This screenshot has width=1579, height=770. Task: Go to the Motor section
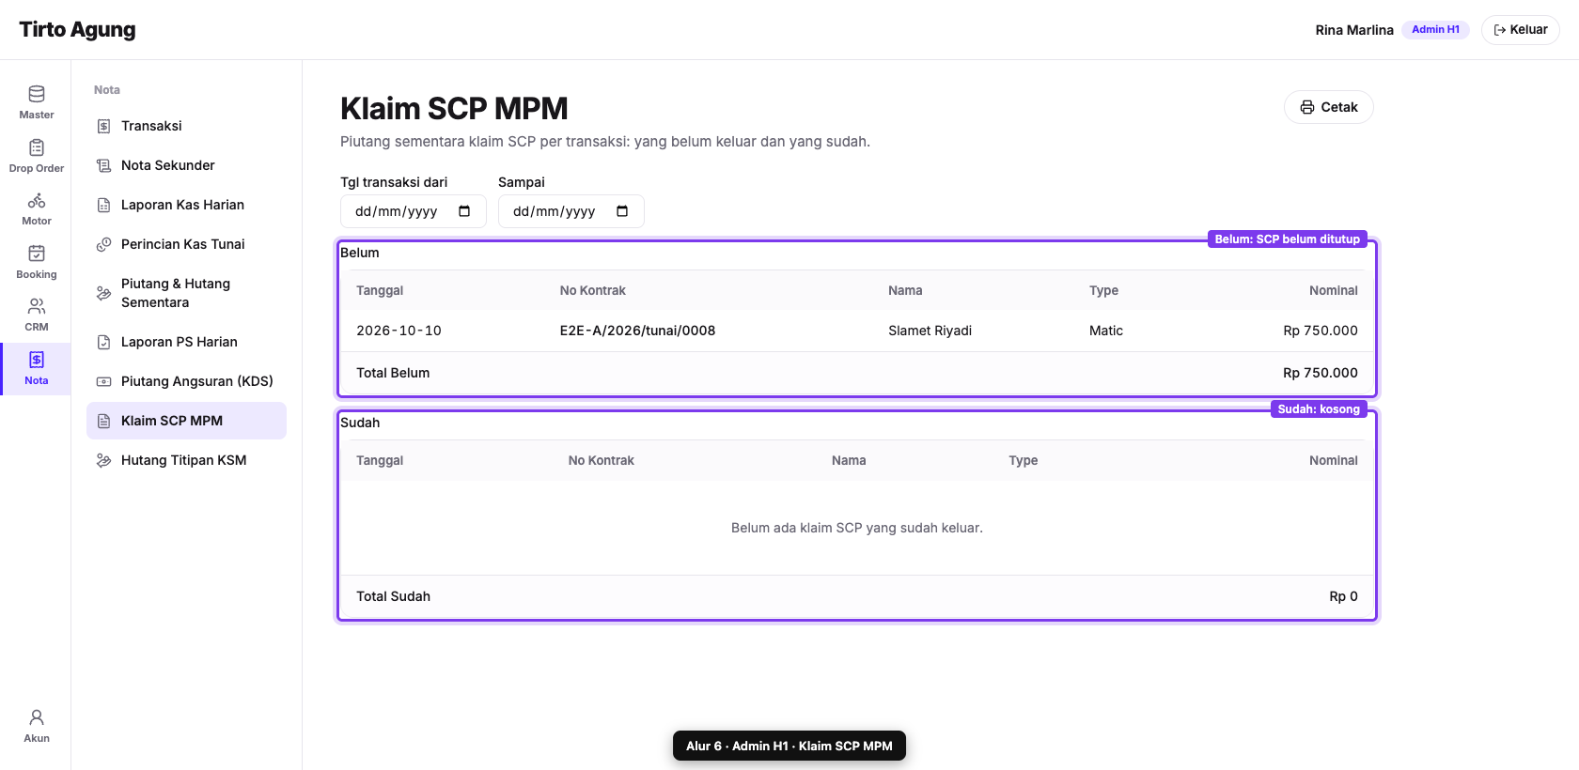pos(36,209)
